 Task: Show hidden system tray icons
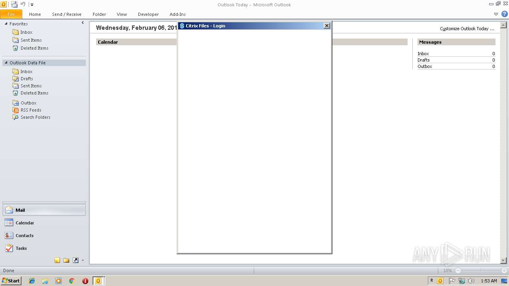(x=431, y=281)
